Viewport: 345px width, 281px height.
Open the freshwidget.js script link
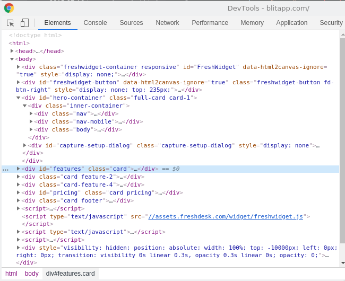[225, 216]
